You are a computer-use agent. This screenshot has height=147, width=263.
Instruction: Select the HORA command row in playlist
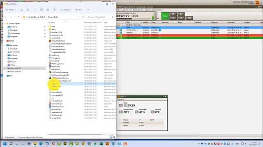pos(190,27)
